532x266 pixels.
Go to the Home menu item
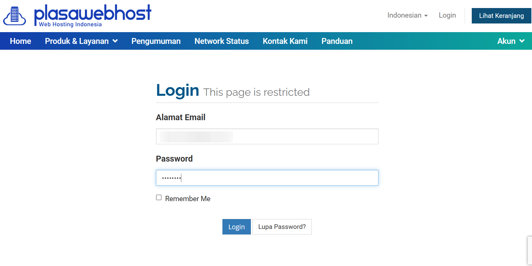click(x=20, y=41)
